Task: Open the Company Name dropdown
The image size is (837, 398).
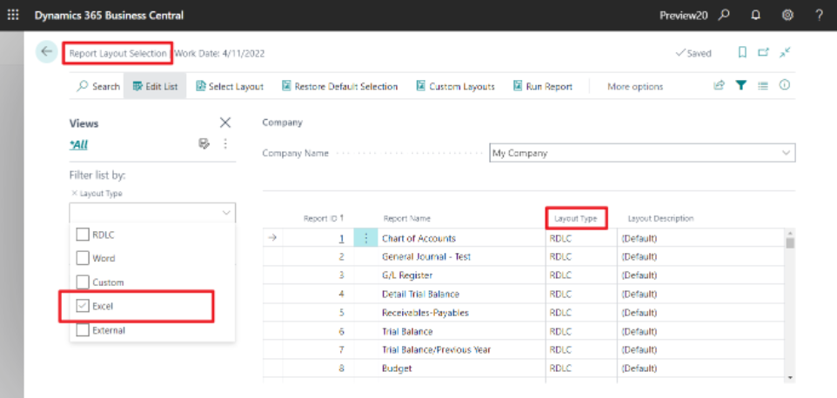Action: pyautogui.click(x=786, y=153)
